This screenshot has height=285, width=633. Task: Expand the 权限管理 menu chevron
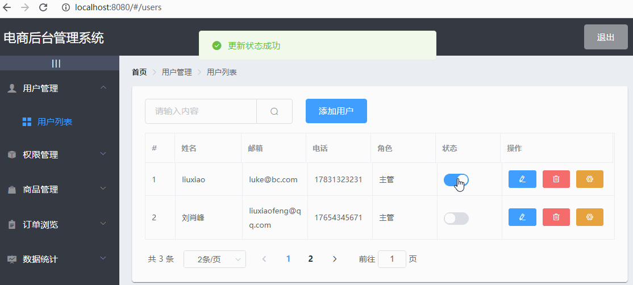[103, 154]
